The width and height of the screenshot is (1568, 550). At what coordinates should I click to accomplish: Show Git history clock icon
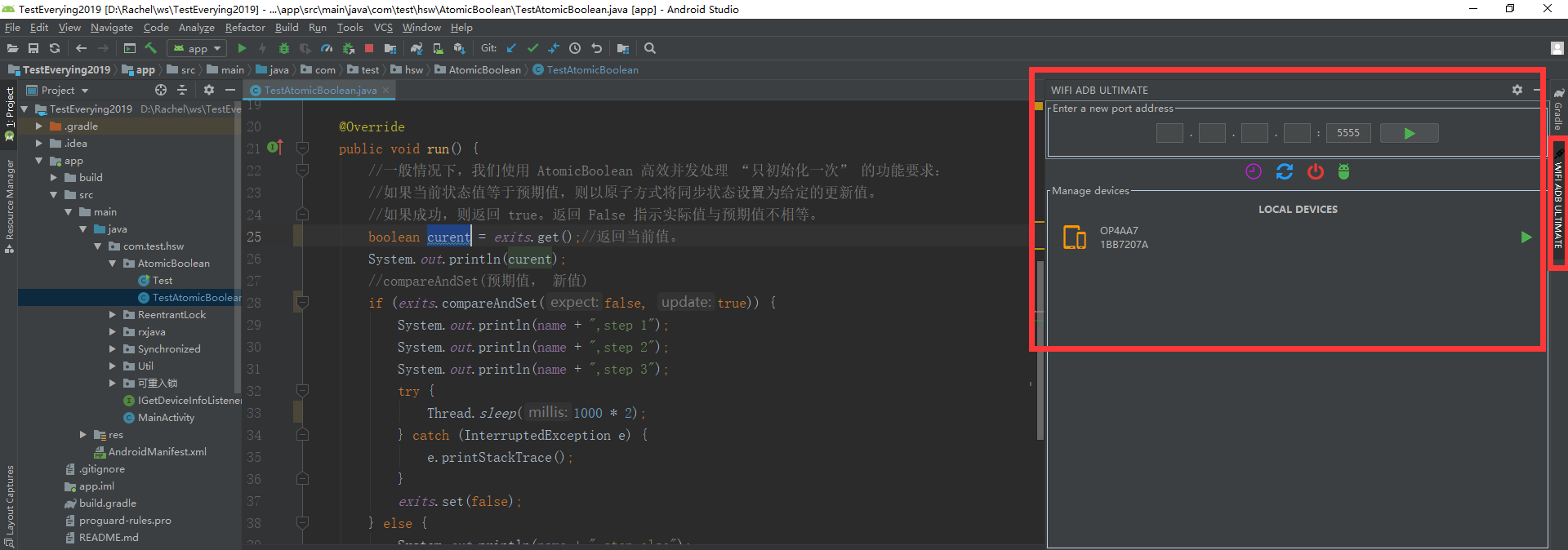[x=575, y=48]
